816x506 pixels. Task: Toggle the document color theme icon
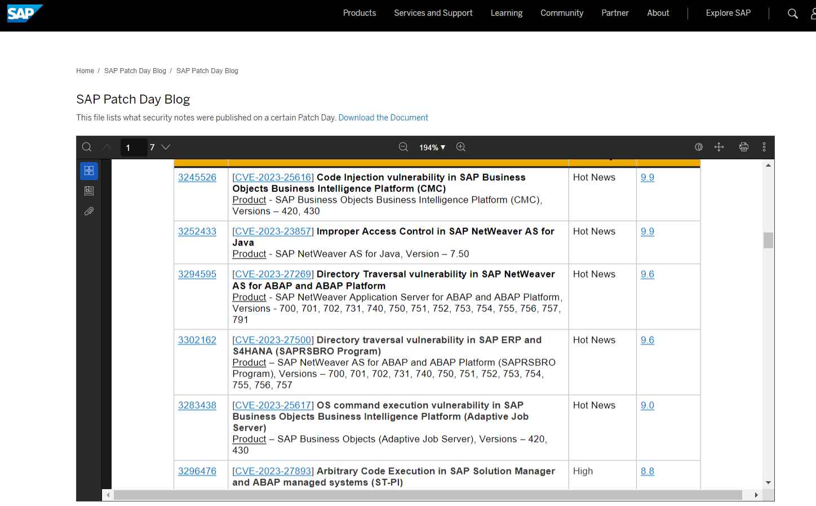tap(699, 147)
